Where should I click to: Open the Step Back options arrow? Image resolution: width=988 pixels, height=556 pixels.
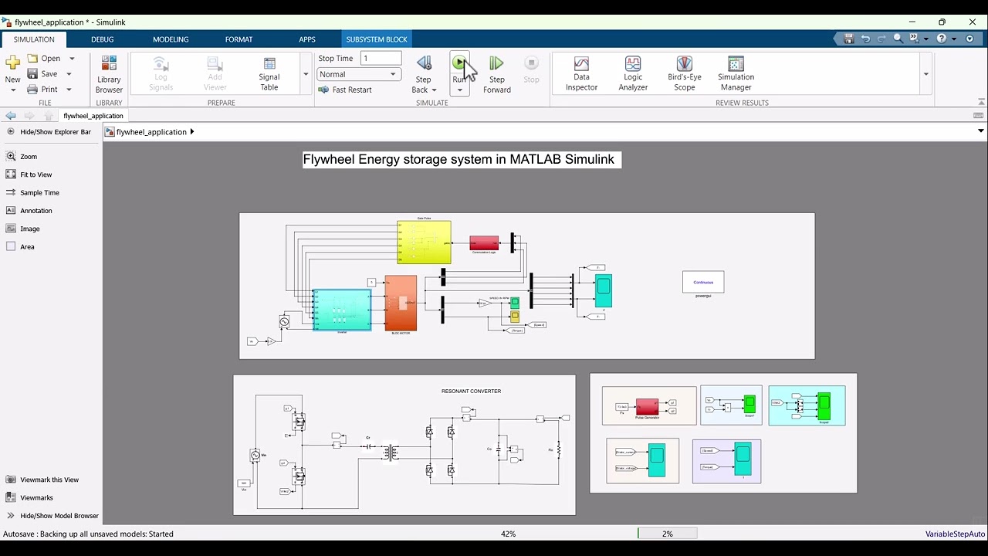click(x=434, y=90)
